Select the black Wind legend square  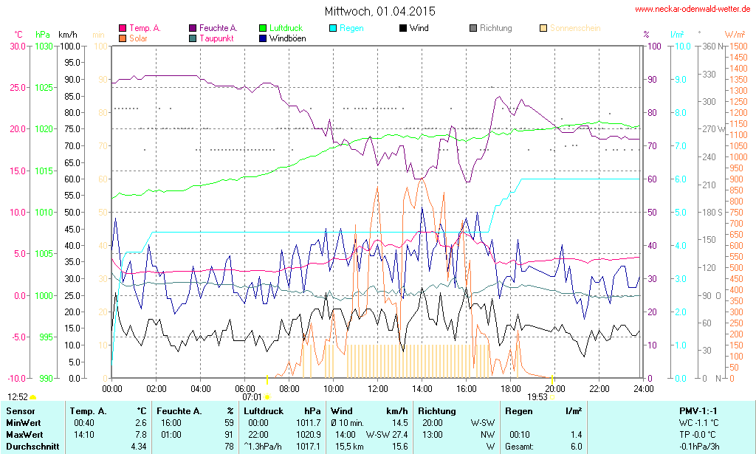click(x=403, y=28)
